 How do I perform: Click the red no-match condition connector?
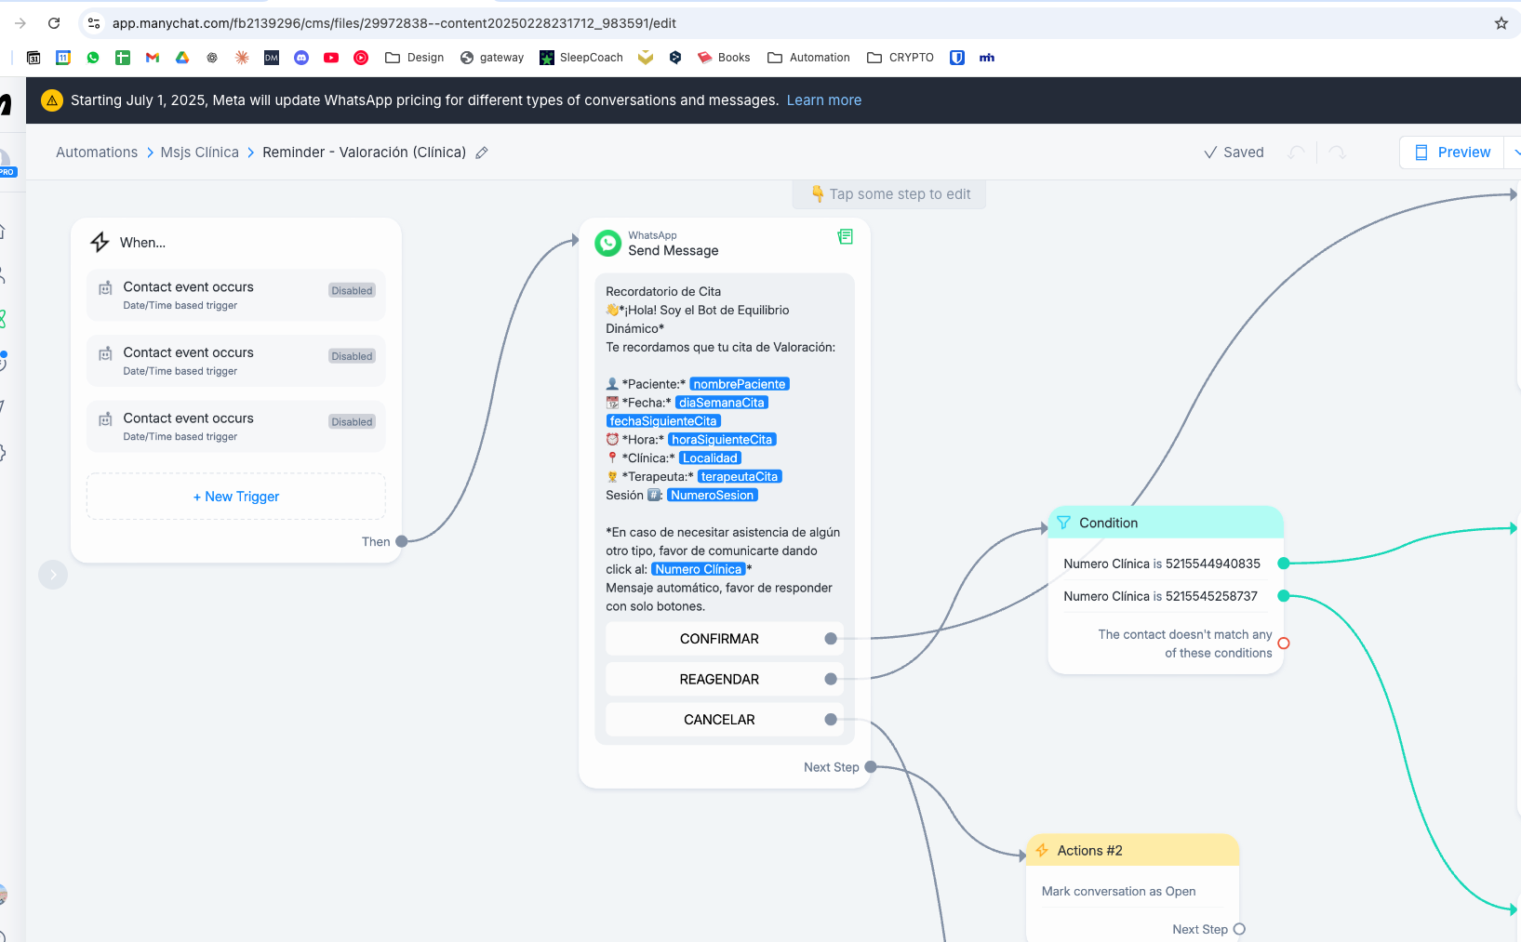point(1284,643)
